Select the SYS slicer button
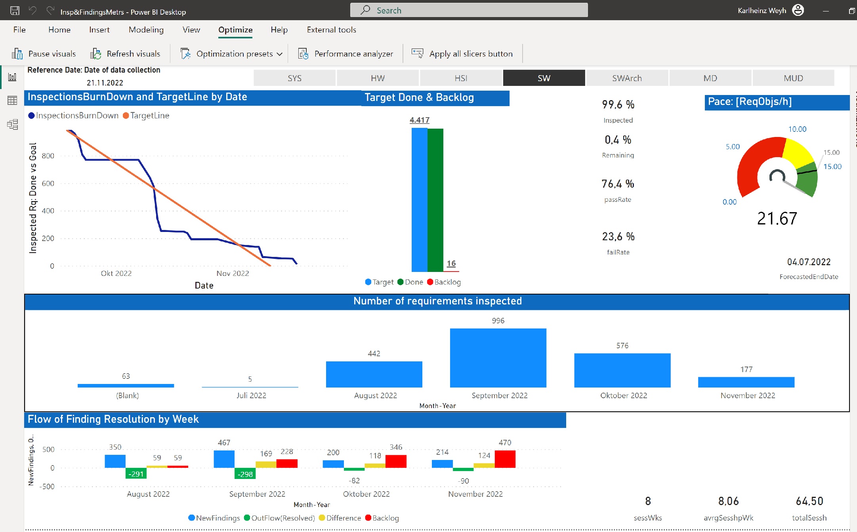The image size is (857, 532). click(294, 78)
